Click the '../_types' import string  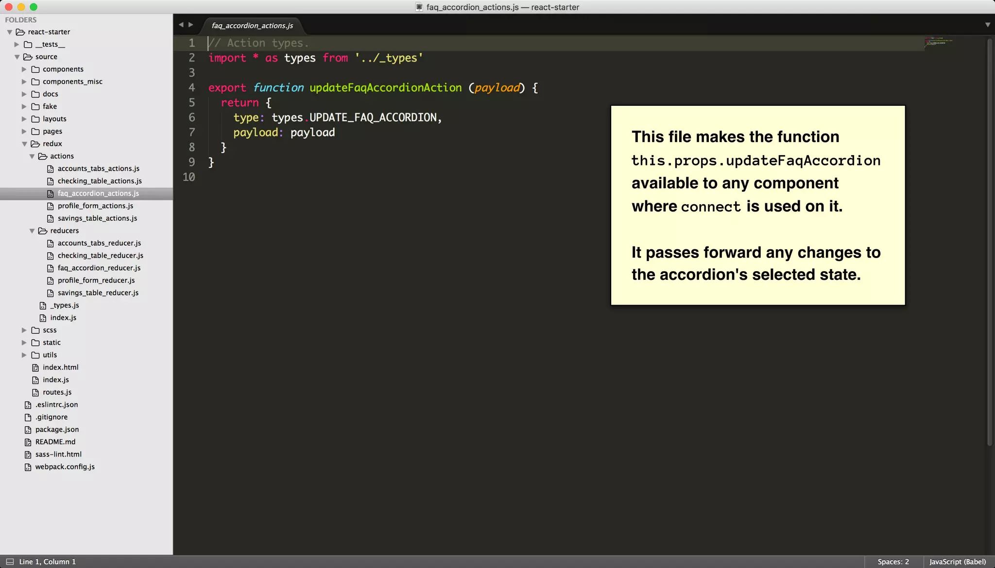tap(389, 58)
